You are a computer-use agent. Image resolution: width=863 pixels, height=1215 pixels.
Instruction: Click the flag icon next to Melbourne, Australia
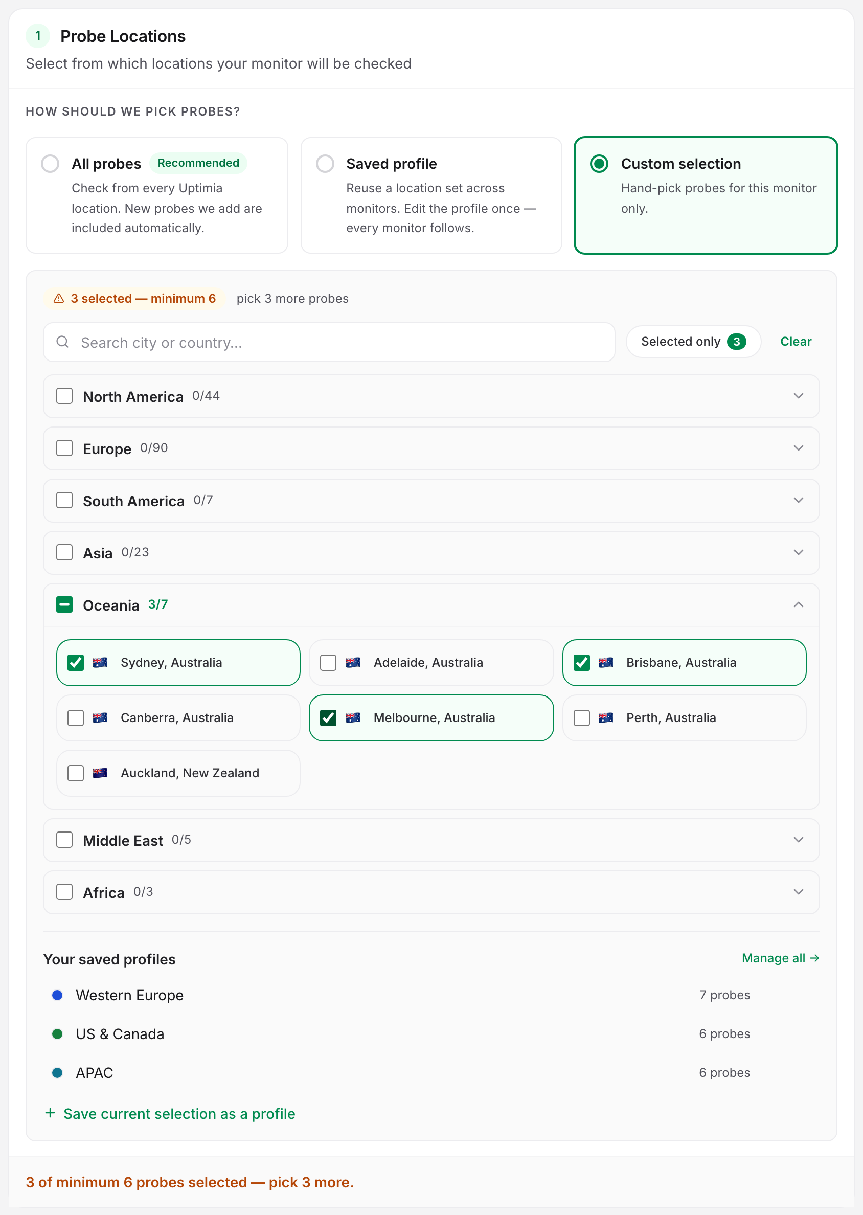click(x=353, y=717)
